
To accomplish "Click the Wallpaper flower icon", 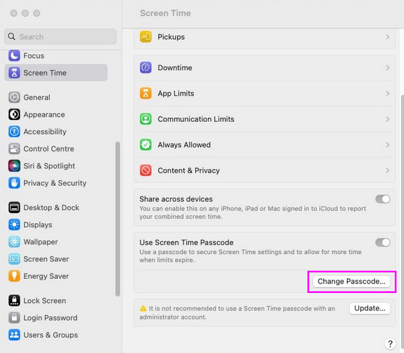I will (14, 242).
